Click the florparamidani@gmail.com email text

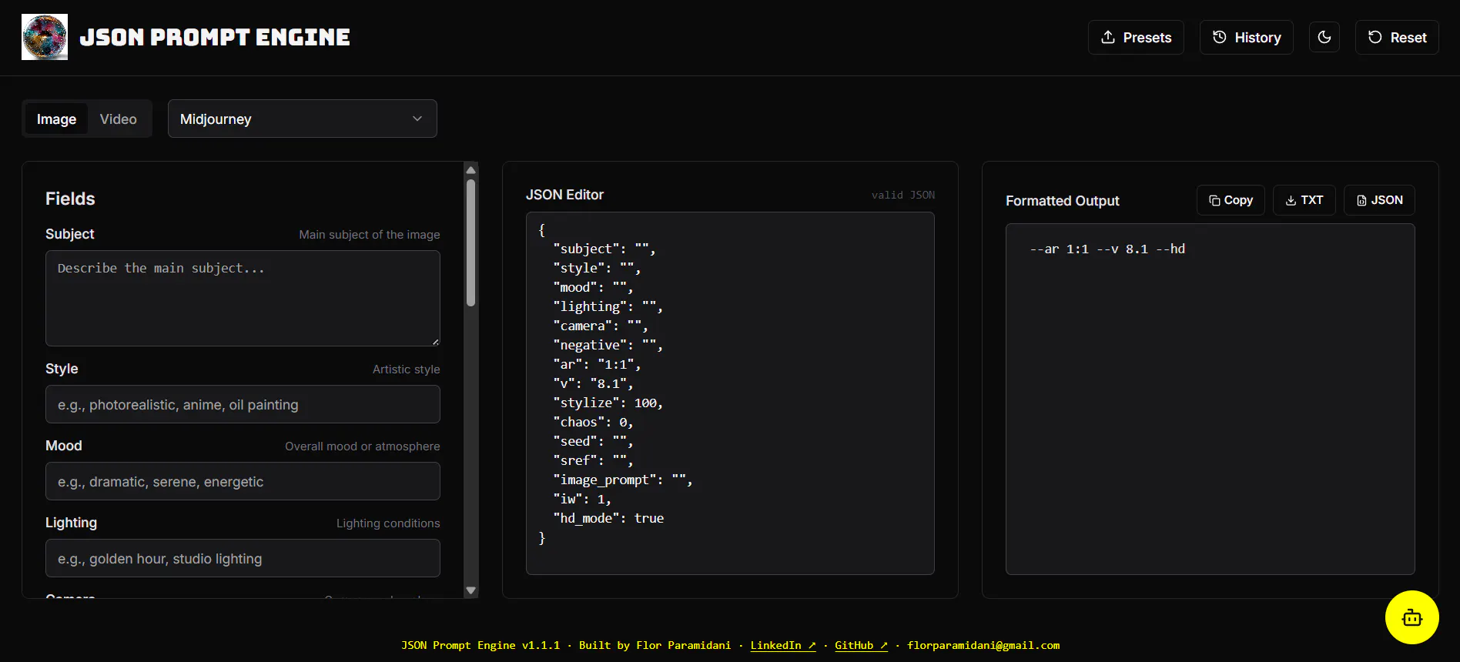click(x=983, y=645)
